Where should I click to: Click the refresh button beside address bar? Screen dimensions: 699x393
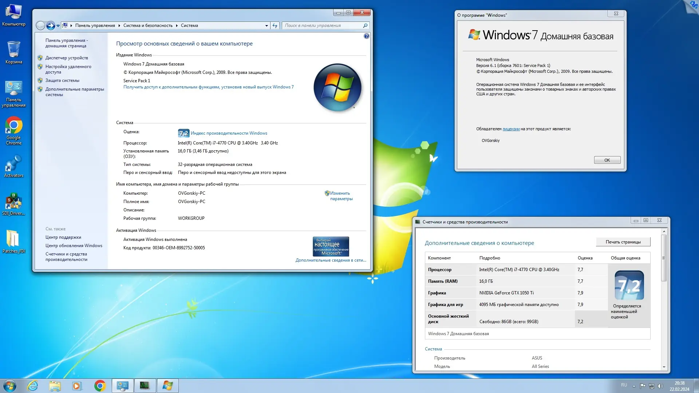[275, 25]
